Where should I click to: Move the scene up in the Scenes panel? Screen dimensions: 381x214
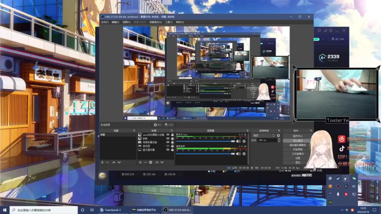[114, 162]
